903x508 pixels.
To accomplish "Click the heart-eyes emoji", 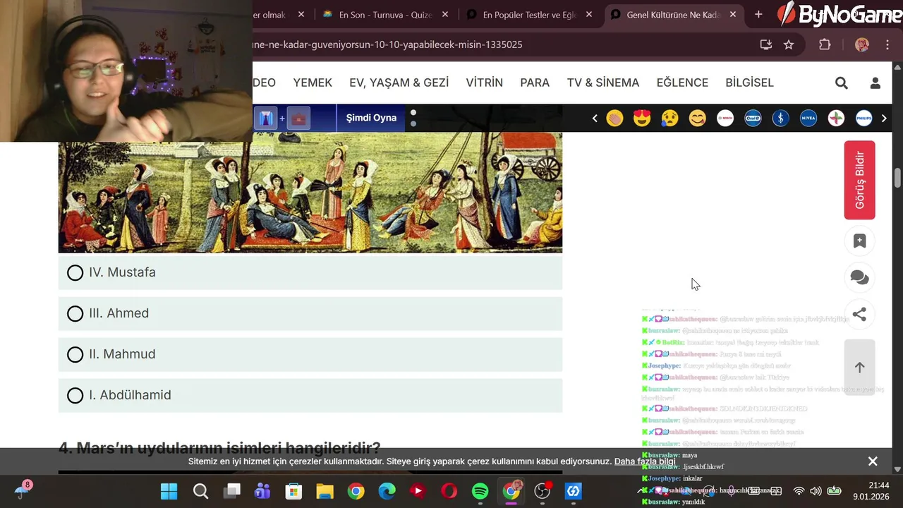I will (642, 118).
